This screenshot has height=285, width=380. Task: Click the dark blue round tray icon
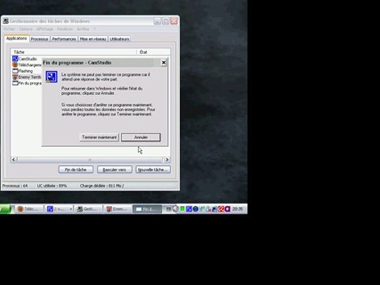(x=195, y=209)
